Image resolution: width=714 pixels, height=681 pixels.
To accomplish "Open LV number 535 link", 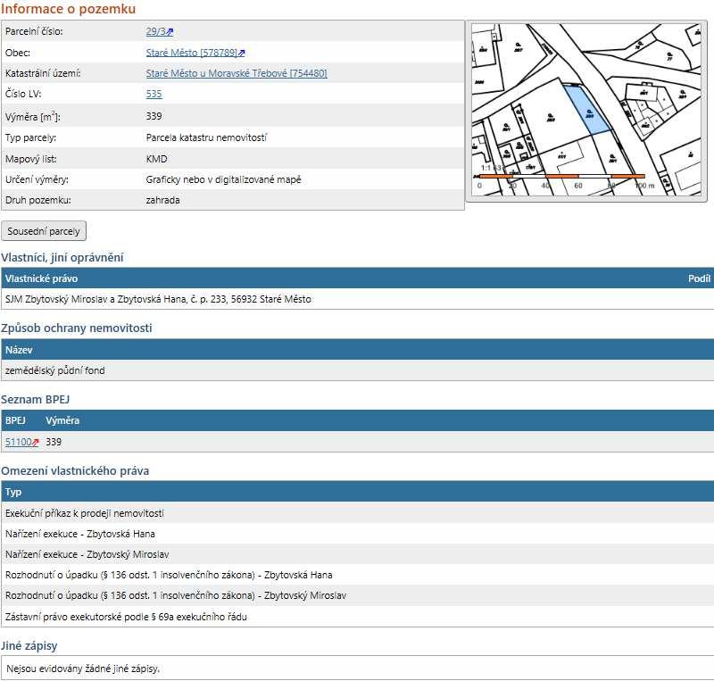I will [154, 94].
